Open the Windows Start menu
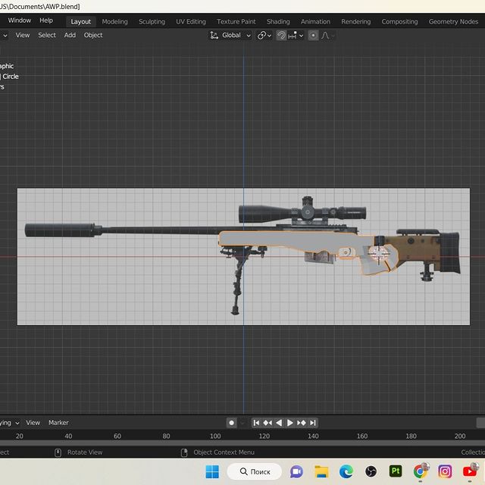This screenshot has height=485, width=485. click(212, 471)
